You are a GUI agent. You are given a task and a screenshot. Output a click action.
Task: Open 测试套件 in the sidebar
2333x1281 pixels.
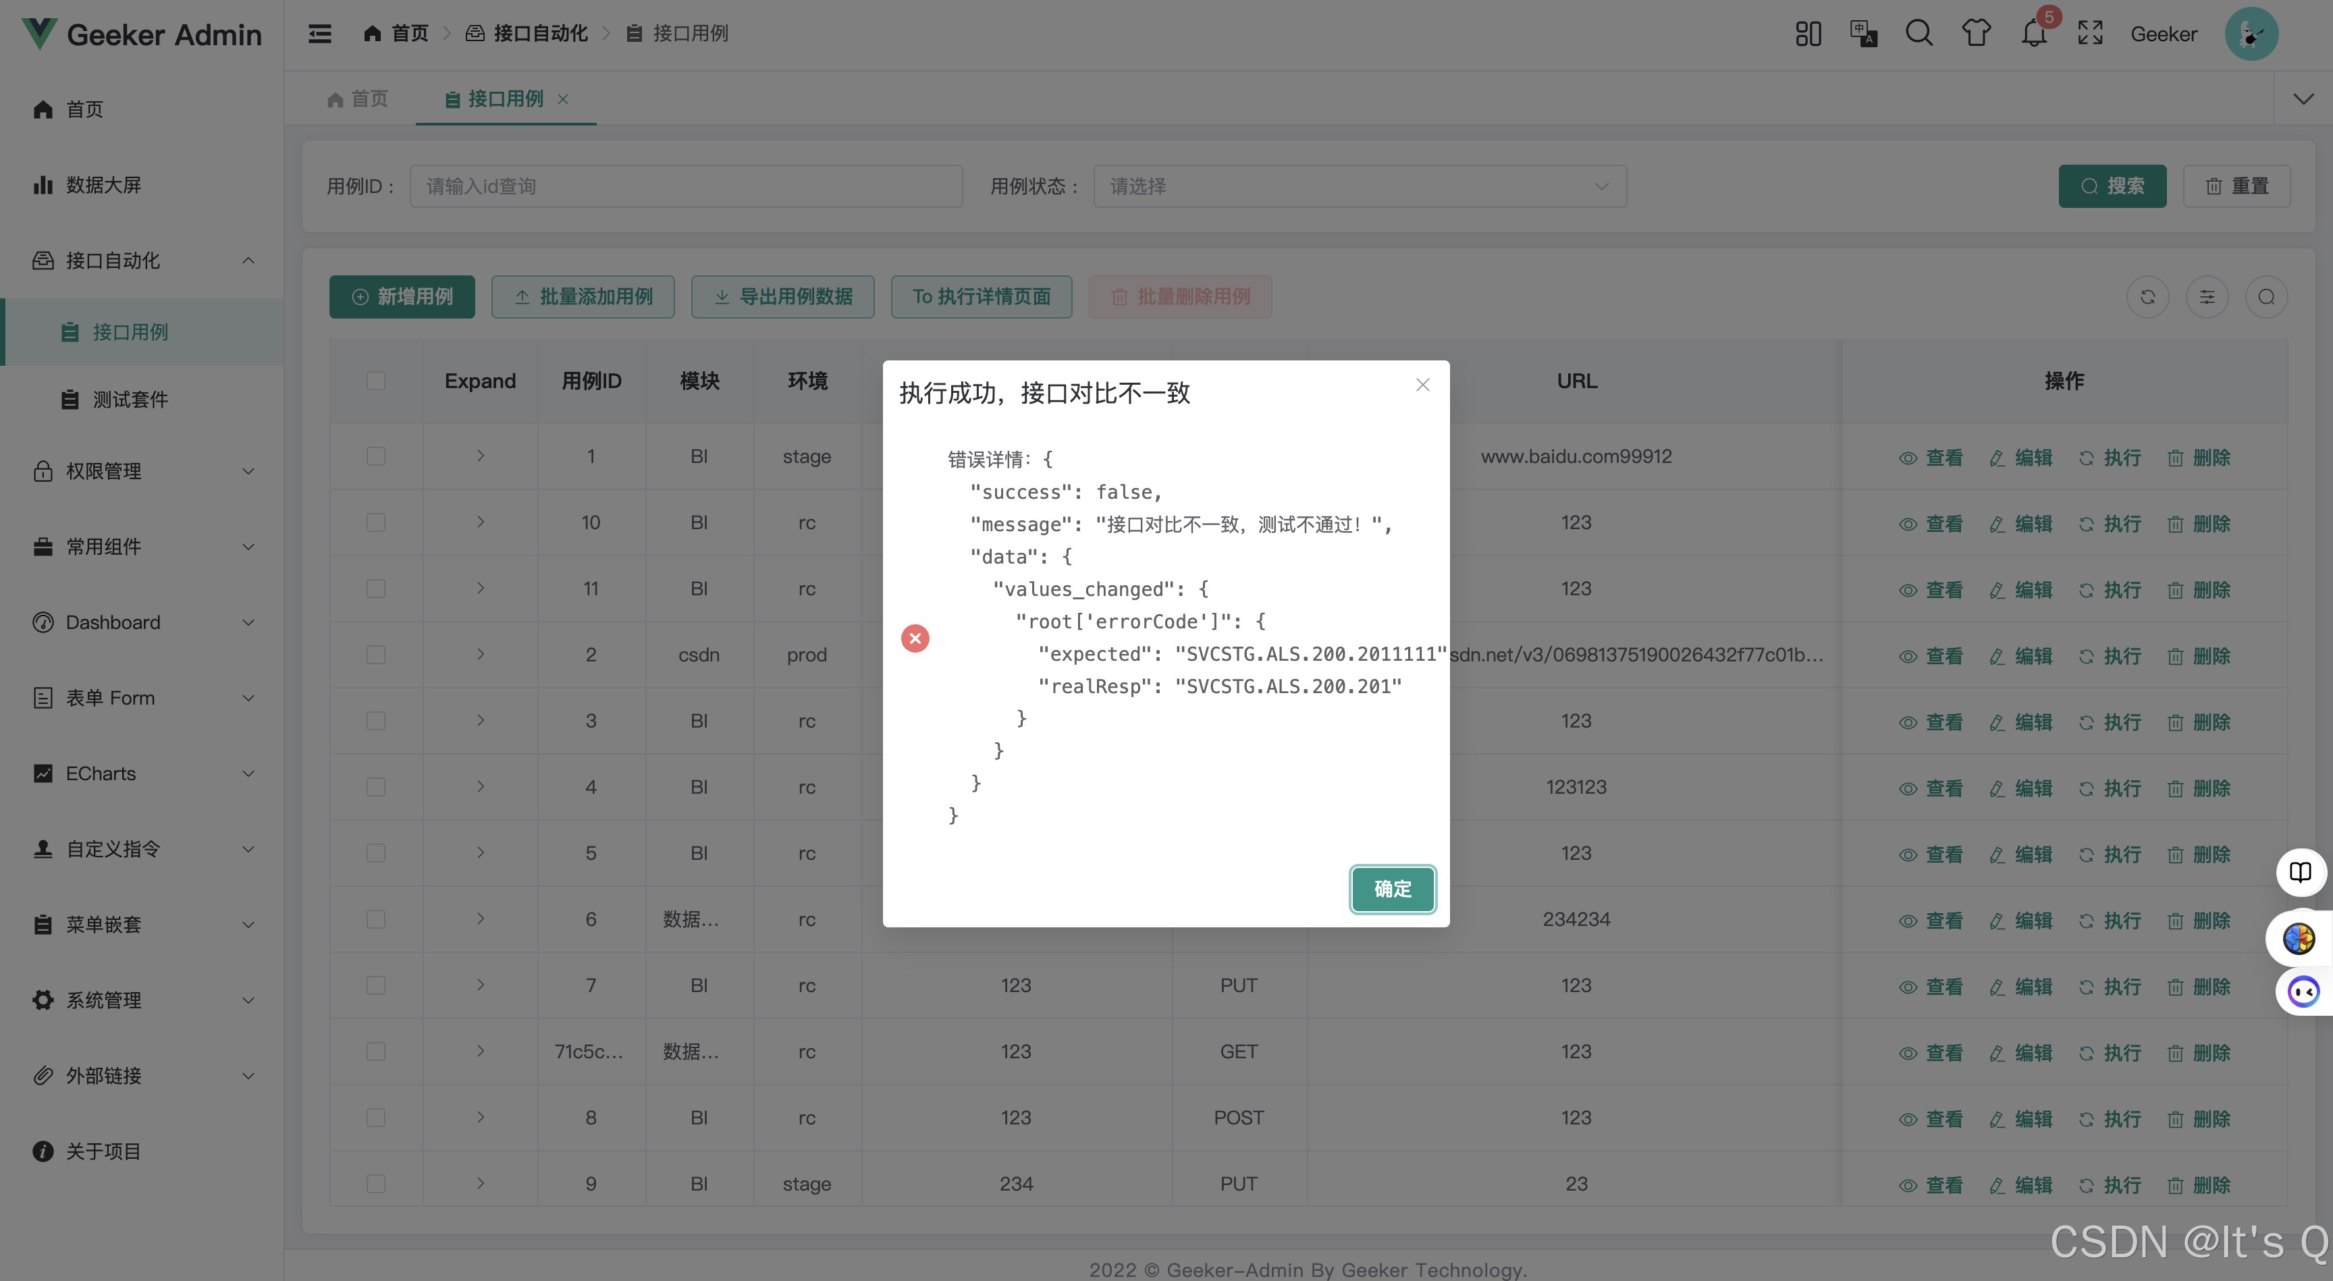tap(130, 400)
